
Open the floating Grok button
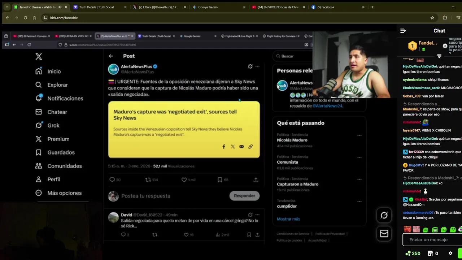point(384,215)
